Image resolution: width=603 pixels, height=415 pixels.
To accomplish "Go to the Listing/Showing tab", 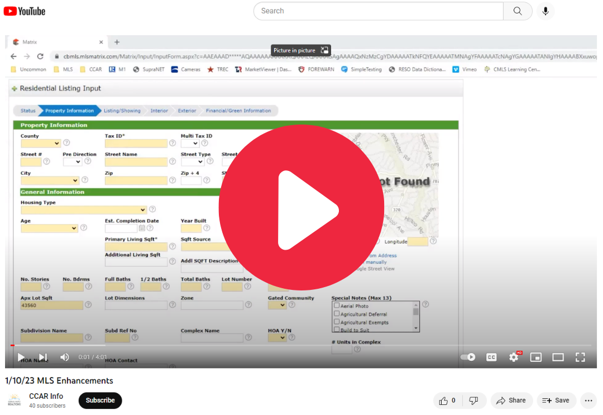I will (x=122, y=111).
